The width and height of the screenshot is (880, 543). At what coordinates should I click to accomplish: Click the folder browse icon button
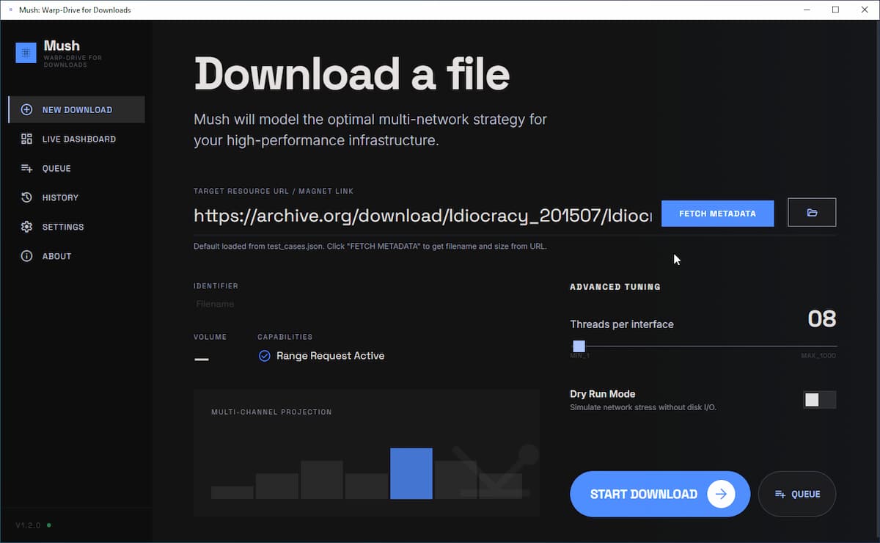point(812,213)
